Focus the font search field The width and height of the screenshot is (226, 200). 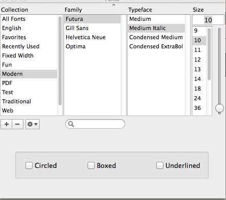point(95,124)
